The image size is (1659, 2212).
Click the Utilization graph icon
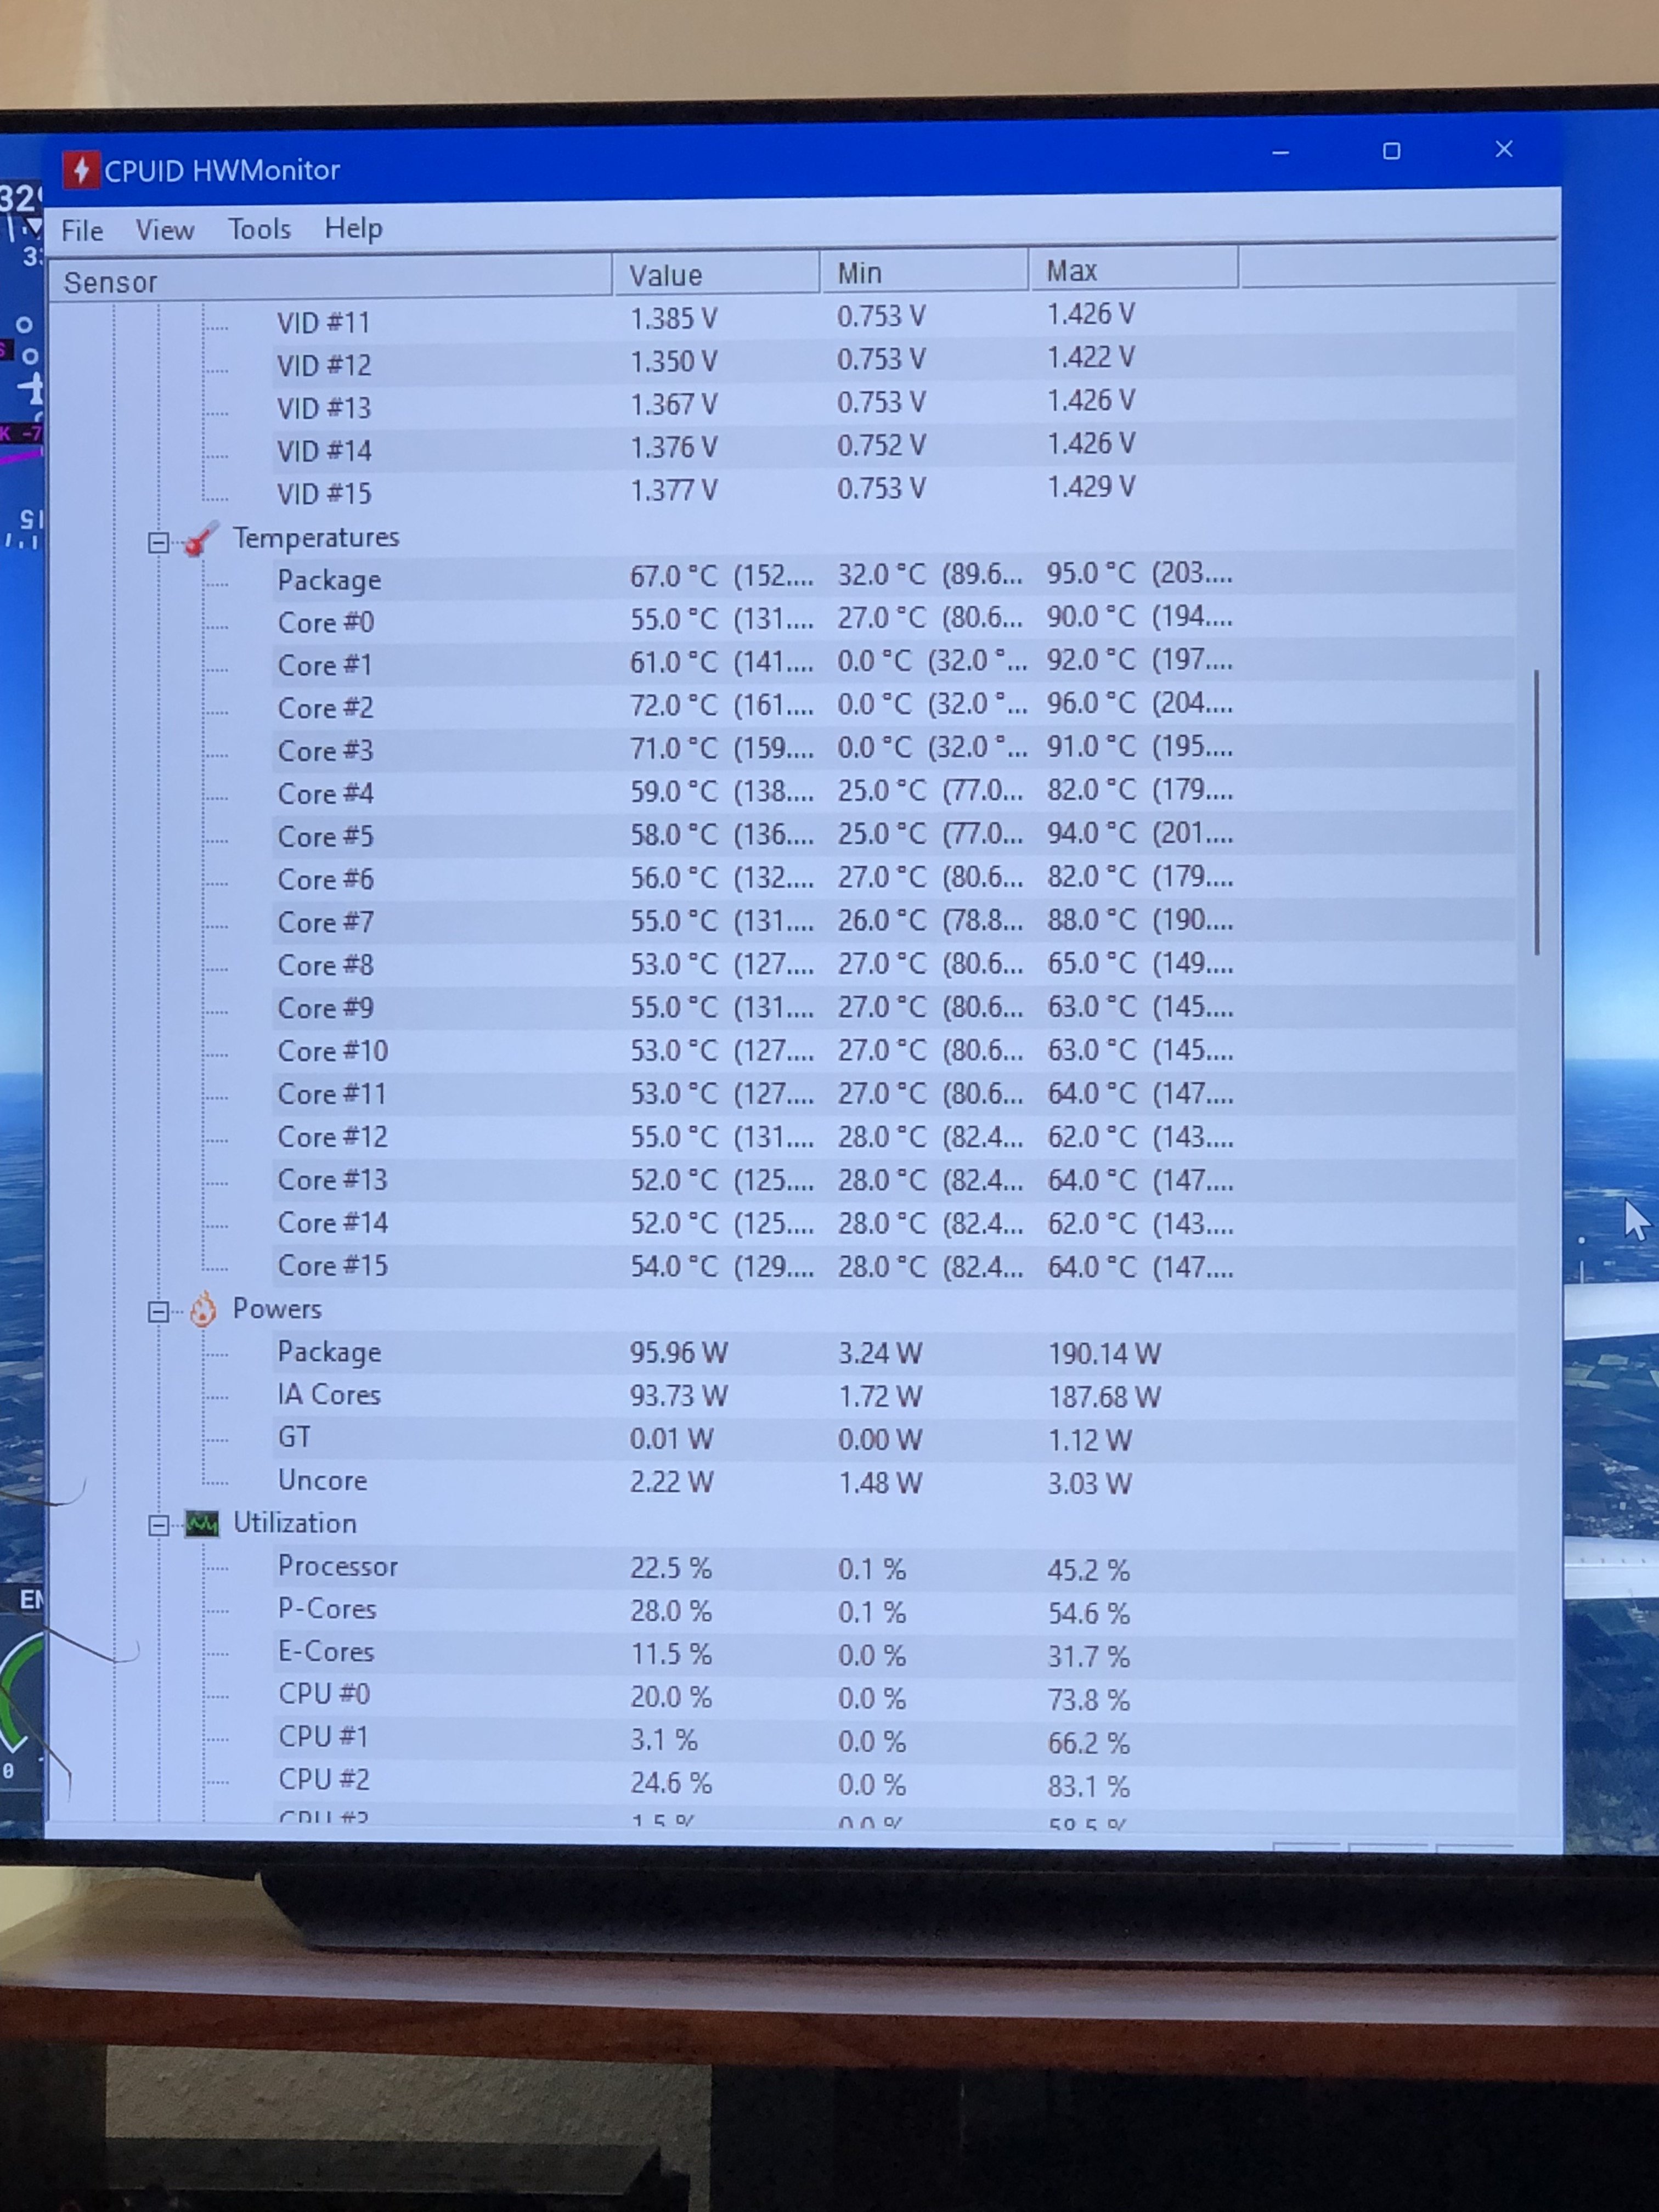(202, 1524)
